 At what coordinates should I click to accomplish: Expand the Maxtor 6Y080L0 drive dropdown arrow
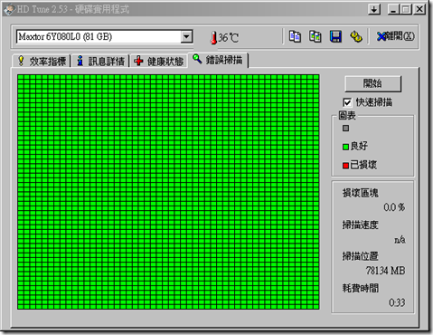pos(186,37)
